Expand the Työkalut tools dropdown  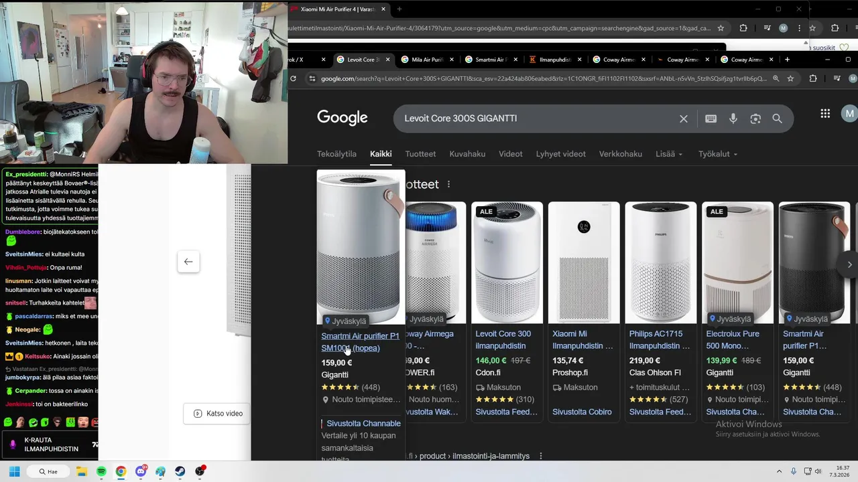pos(718,154)
